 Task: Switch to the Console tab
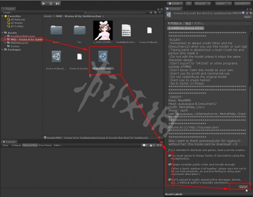point(9,142)
